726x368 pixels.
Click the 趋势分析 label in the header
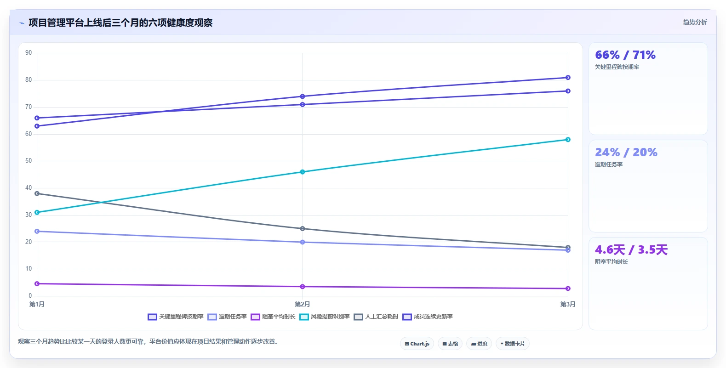(695, 22)
